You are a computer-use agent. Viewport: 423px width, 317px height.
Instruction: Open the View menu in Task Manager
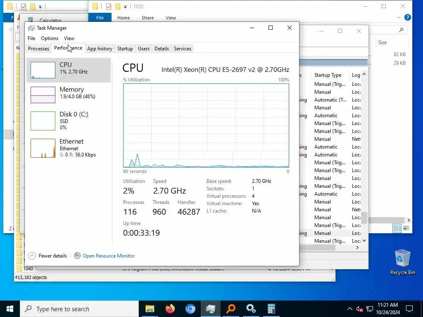coord(69,38)
